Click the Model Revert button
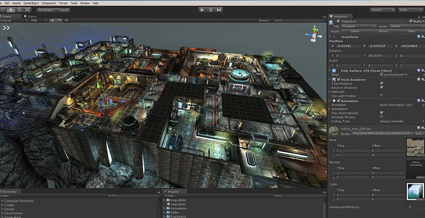Image resolution: width=425 pixels, height=218 pixels. click(x=383, y=31)
